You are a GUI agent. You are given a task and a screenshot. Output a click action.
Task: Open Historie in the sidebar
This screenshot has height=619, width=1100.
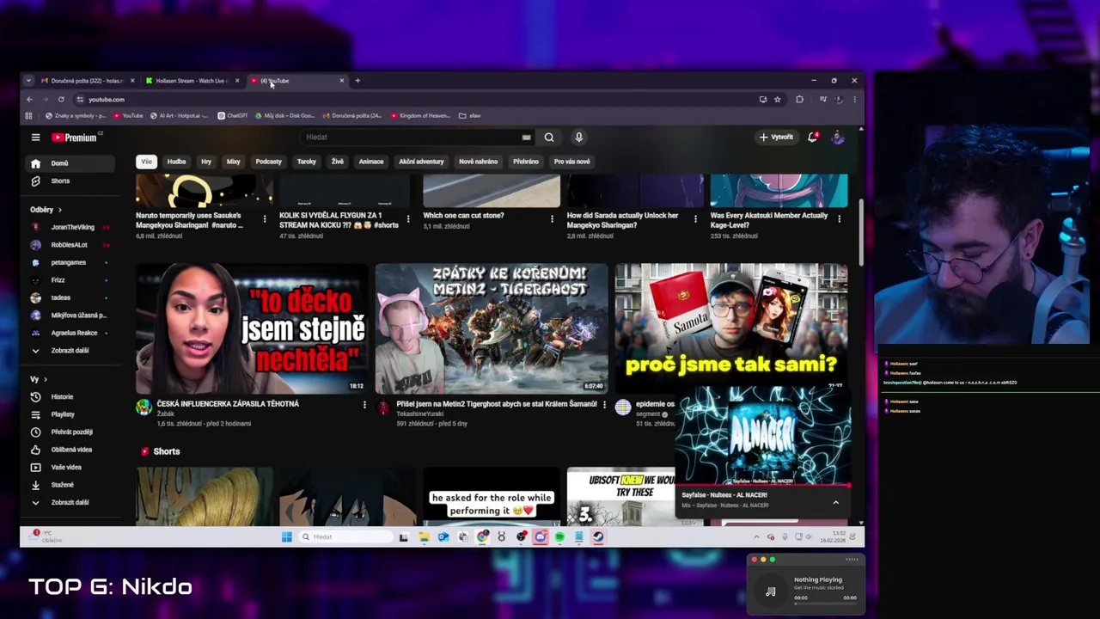coord(71,396)
